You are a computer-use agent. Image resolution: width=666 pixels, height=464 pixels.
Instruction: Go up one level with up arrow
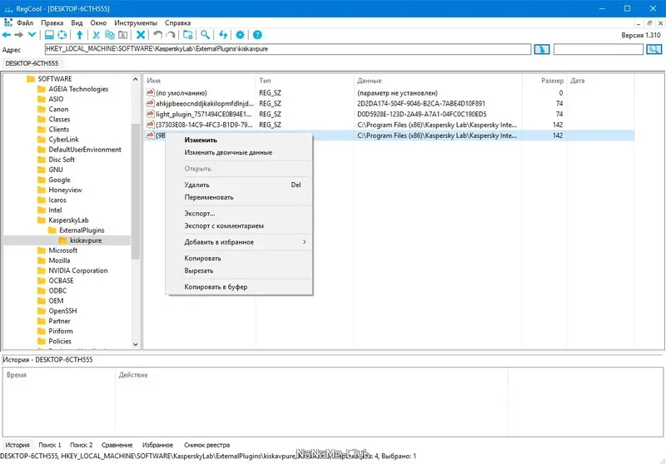point(79,35)
